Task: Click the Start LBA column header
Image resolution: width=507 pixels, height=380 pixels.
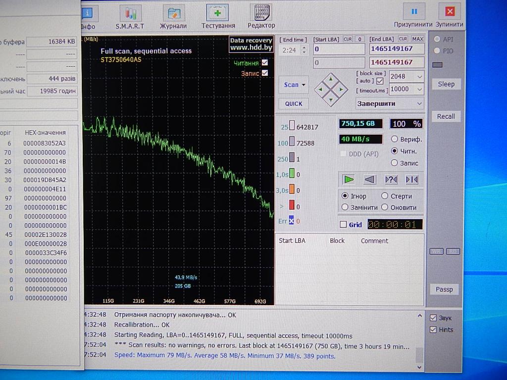Action: [x=292, y=241]
